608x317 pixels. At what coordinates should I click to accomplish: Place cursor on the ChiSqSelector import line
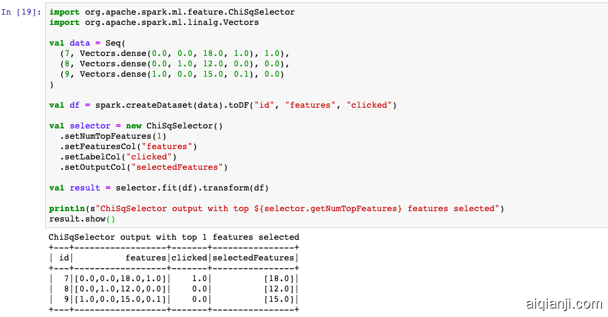pos(172,12)
